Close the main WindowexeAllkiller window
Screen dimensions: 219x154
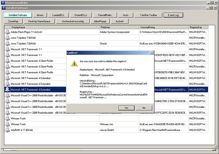click(x=216, y=3)
